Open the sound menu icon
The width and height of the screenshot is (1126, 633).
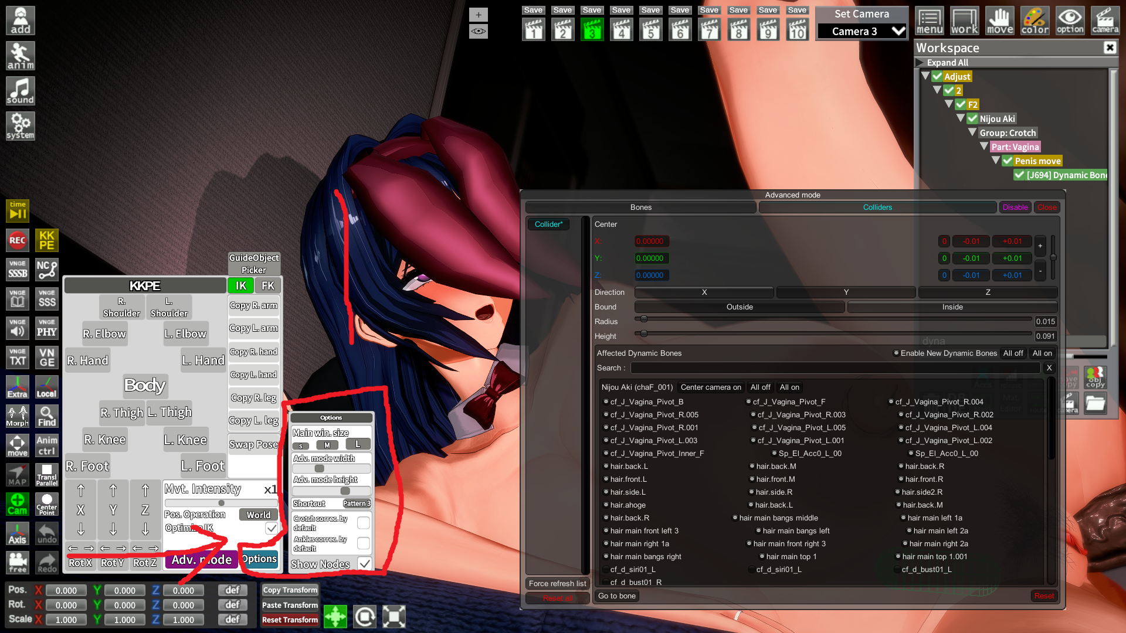21,91
